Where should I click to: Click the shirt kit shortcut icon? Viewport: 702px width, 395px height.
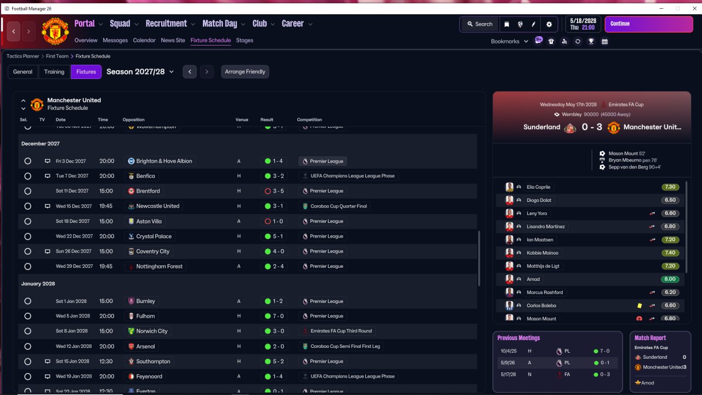(x=551, y=41)
